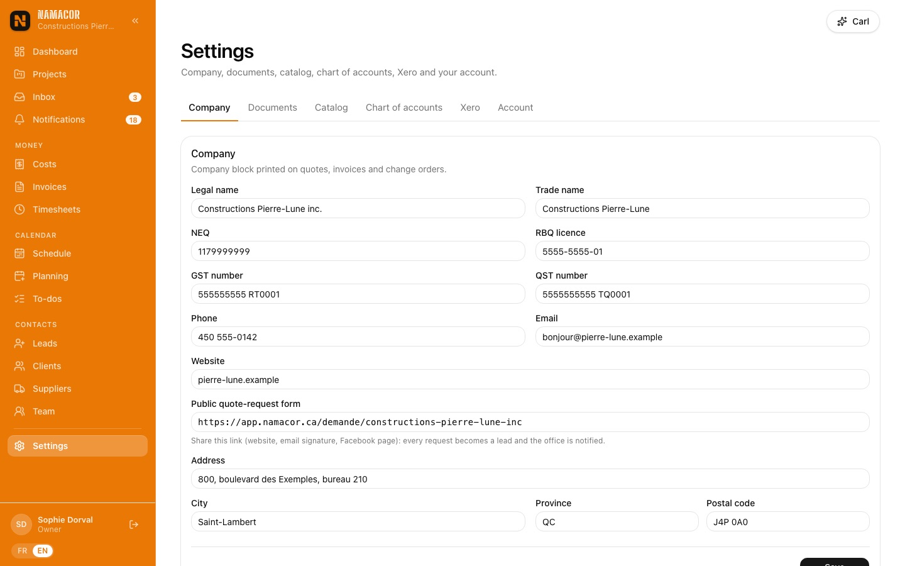Switch to the Catalog tab

click(331, 108)
